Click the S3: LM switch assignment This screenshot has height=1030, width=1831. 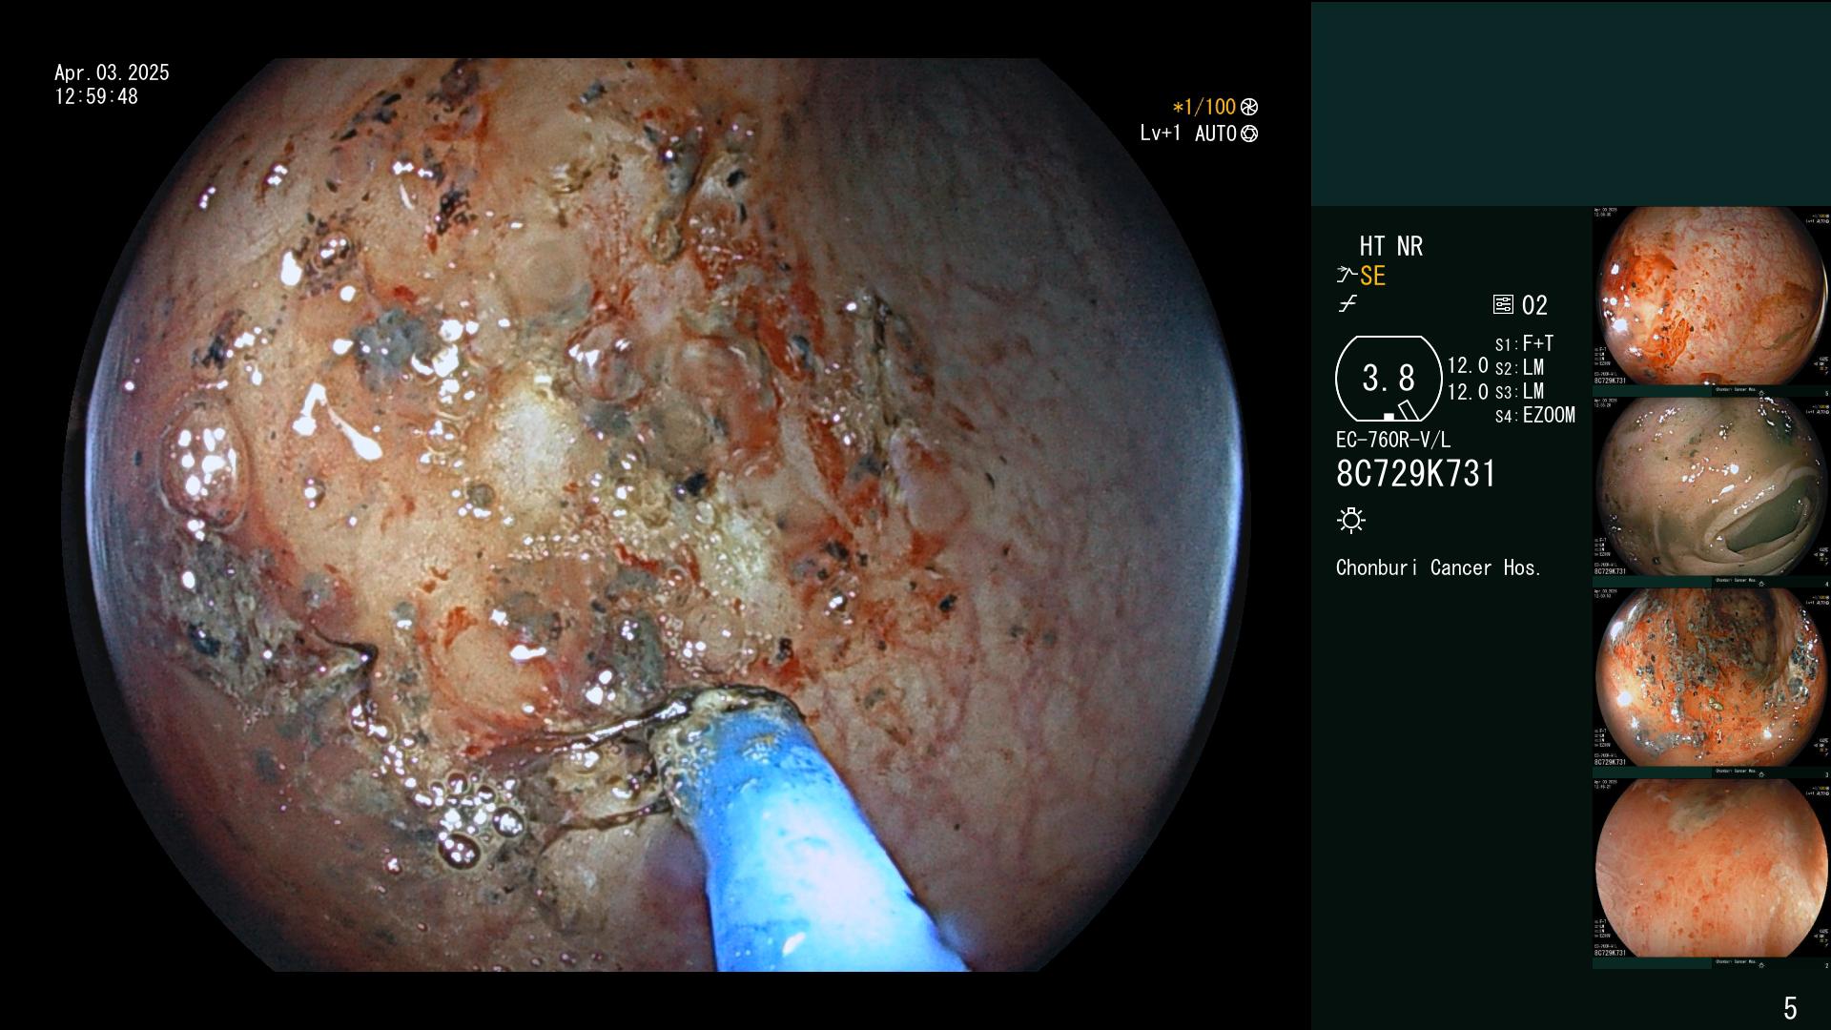pyautogui.click(x=1519, y=391)
